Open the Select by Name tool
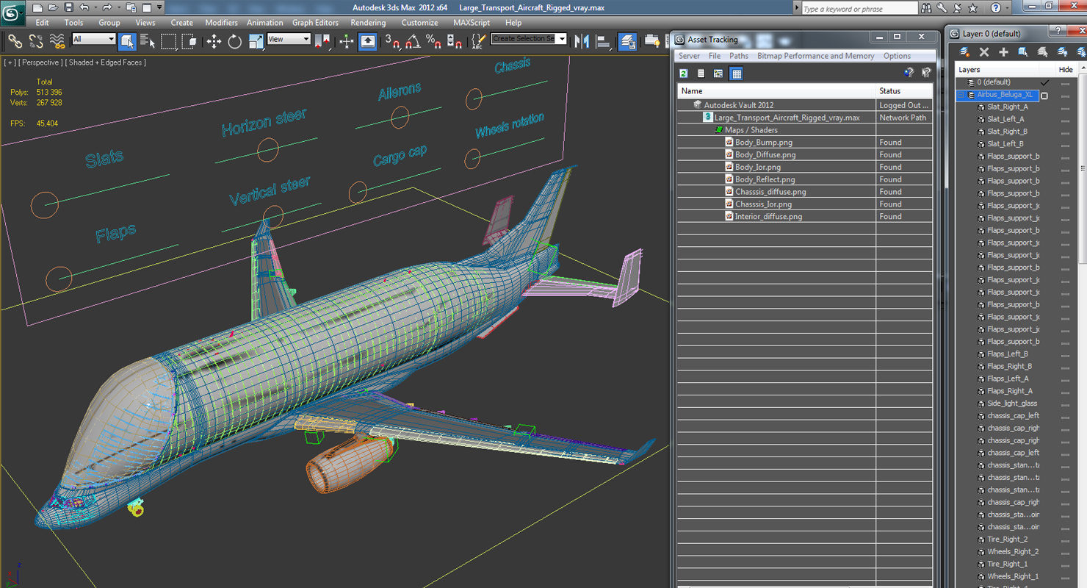Viewport: 1087px width, 588px height. pos(148,41)
